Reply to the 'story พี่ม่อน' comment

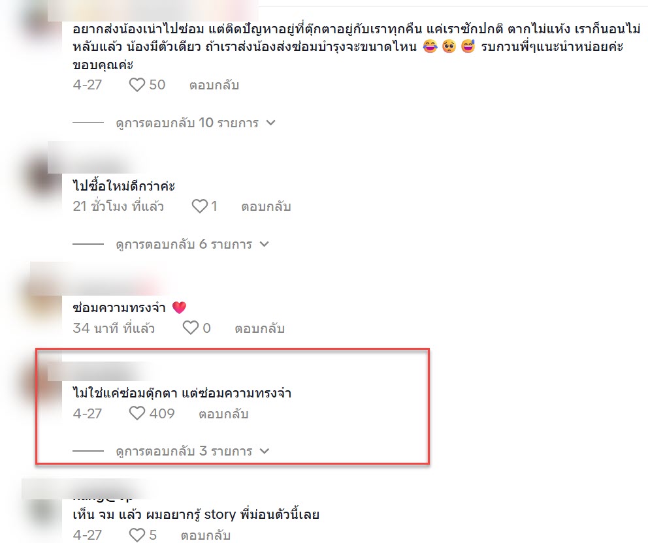tap(205, 535)
